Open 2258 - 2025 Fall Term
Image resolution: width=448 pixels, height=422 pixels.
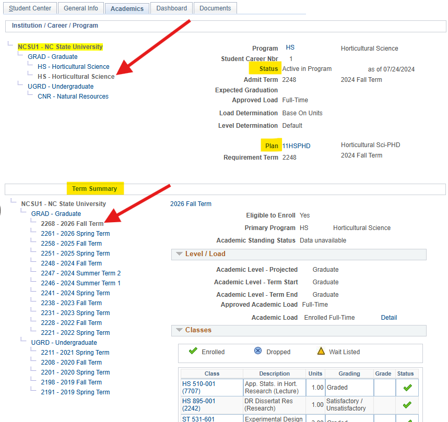pos(72,244)
